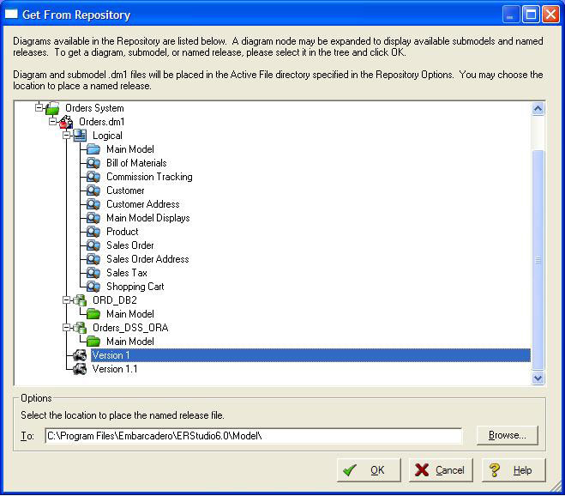Click the tree vertical scrollbar thumb

538,259
